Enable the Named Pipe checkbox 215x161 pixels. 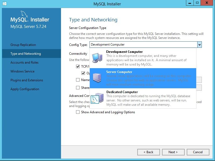(x=78, y=80)
